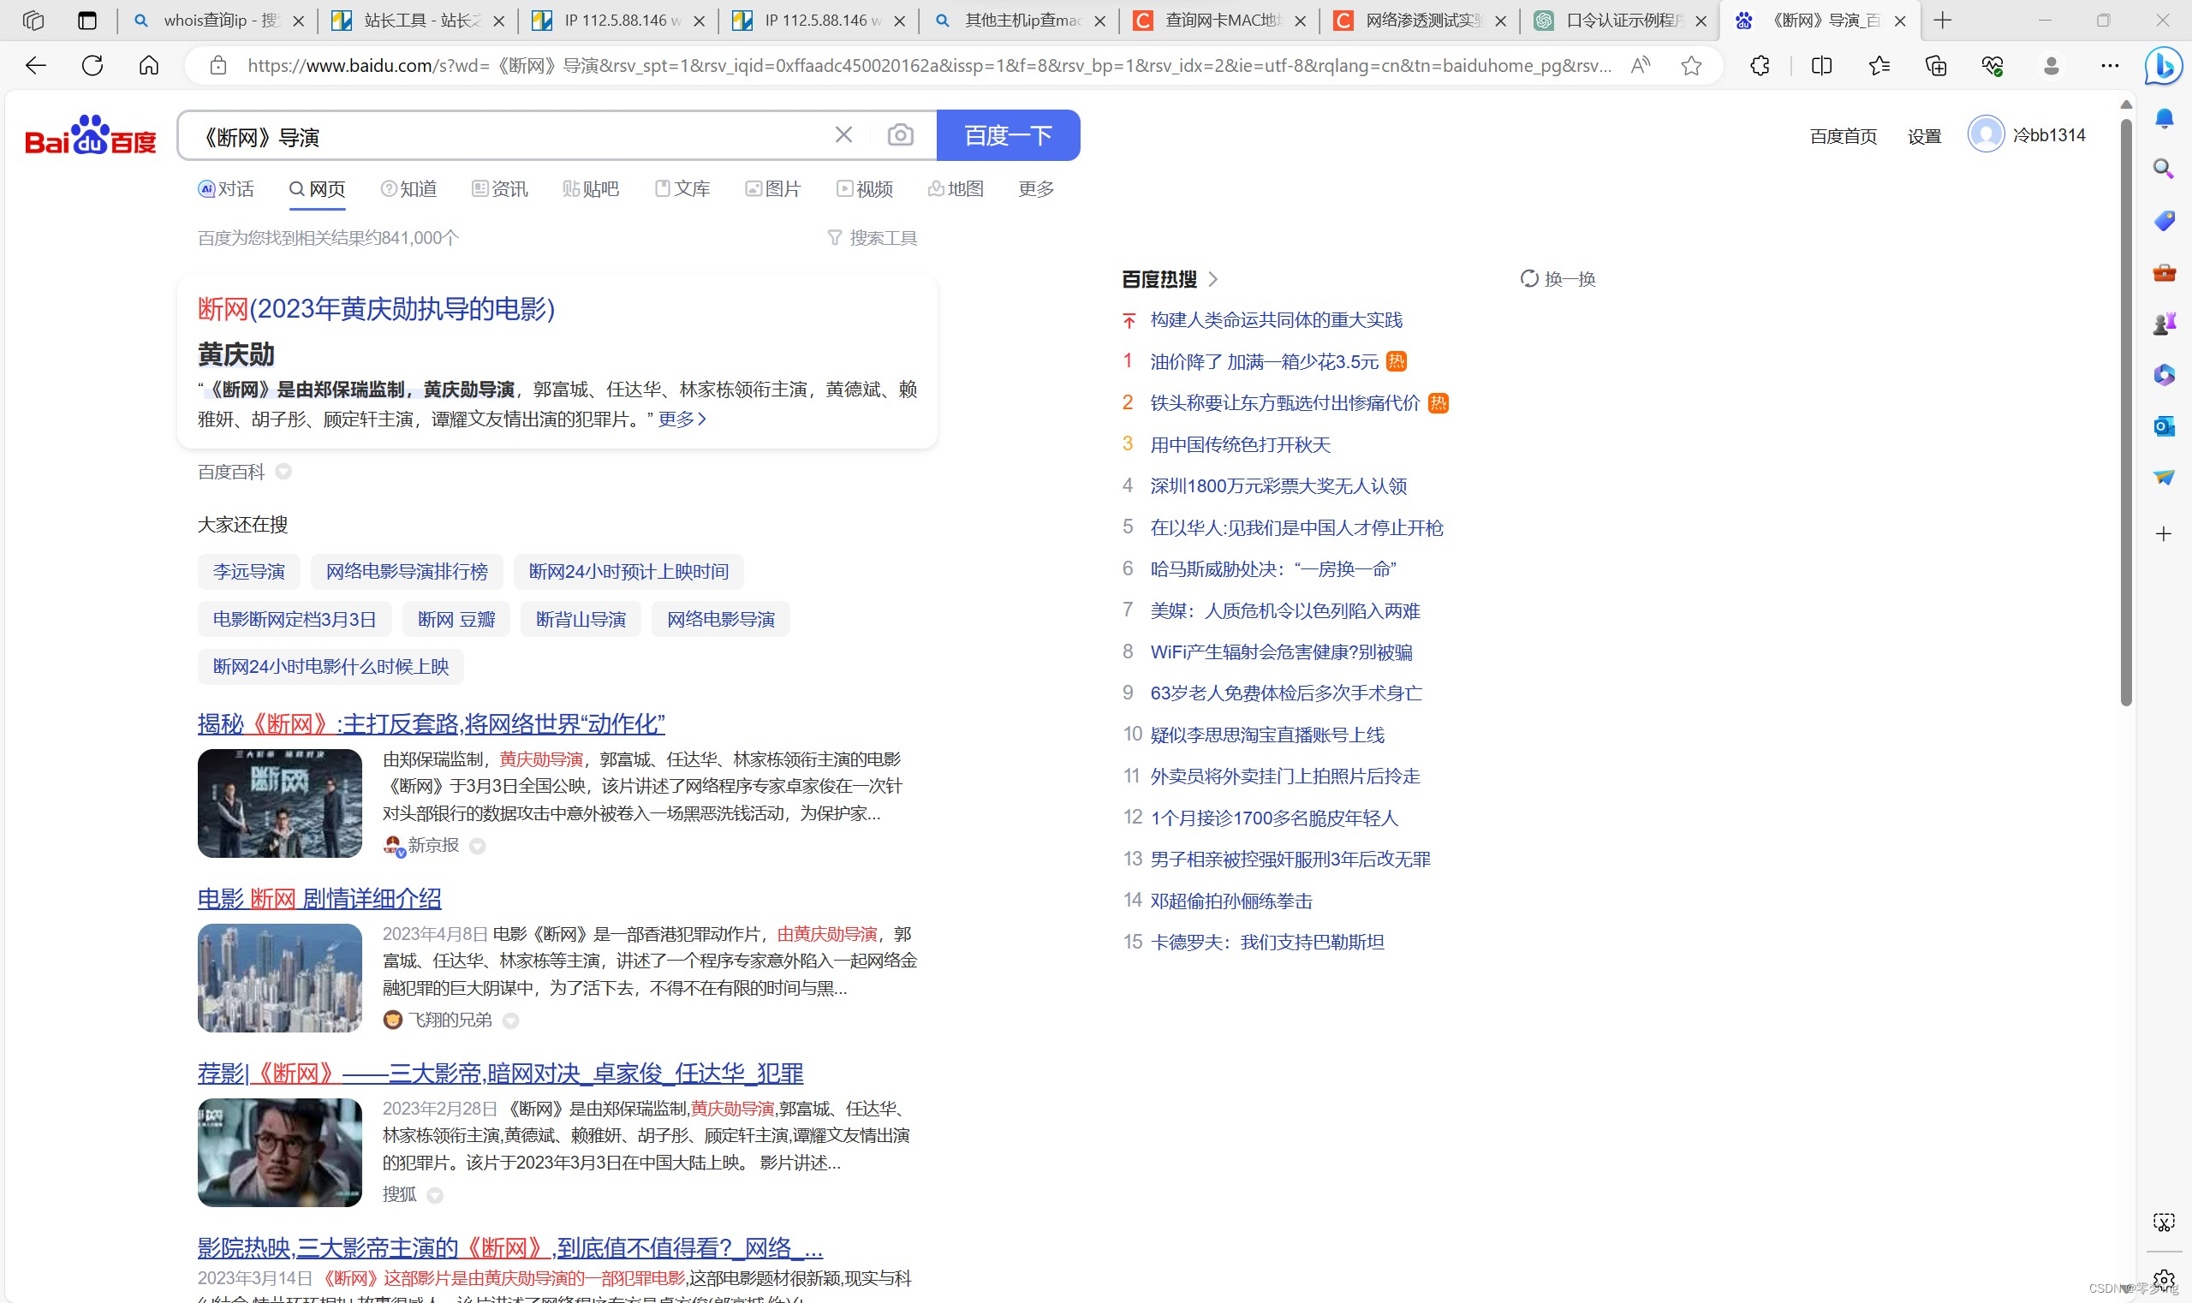Viewport: 2192px width, 1303px height.
Task: Open browser extensions puzzle icon
Action: pyautogui.click(x=1760, y=66)
